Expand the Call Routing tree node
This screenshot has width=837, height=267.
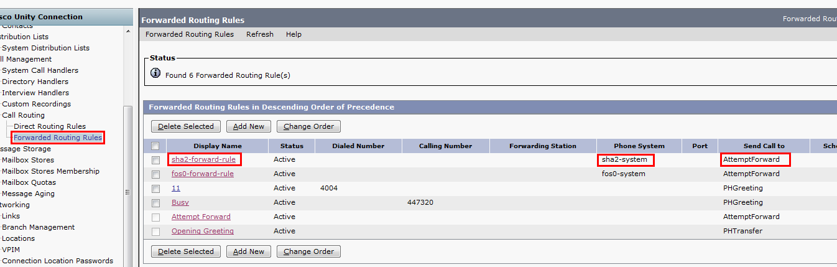click(x=23, y=115)
